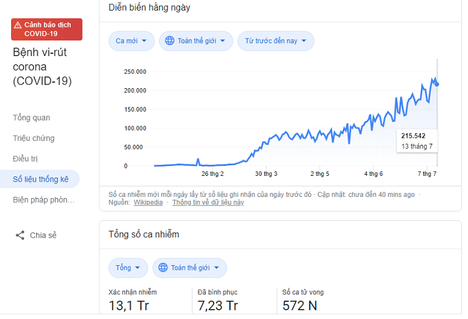Click globe icon in total cases region filter
This screenshot has height=319, width=468.
[x=163, y=268]
